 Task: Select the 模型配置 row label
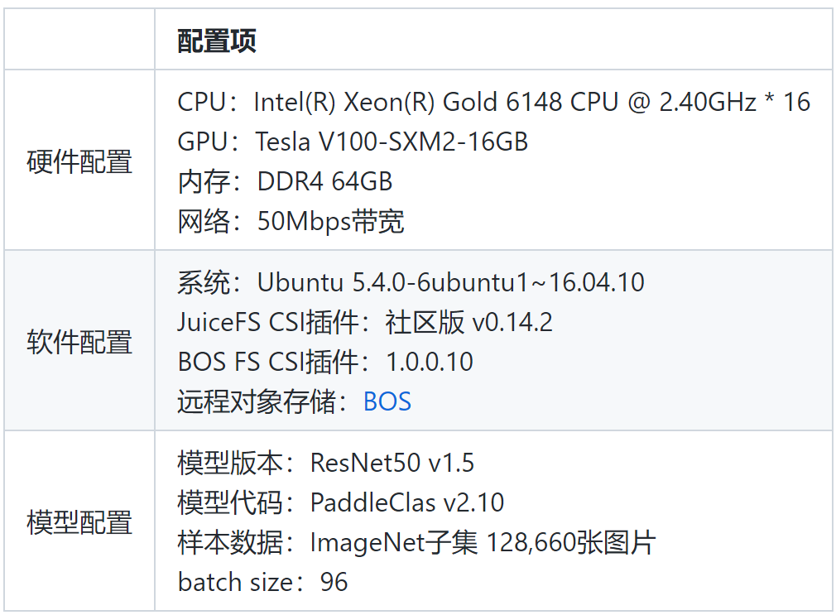(x=79, y=522)
